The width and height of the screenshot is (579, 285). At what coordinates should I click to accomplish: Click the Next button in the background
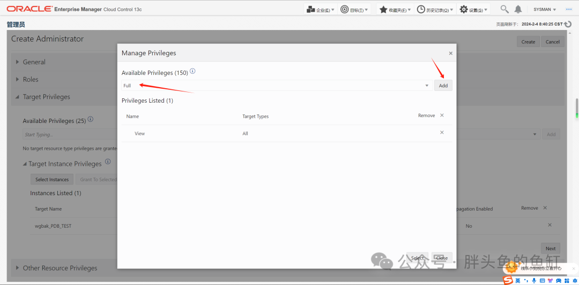tap(551, 249)
